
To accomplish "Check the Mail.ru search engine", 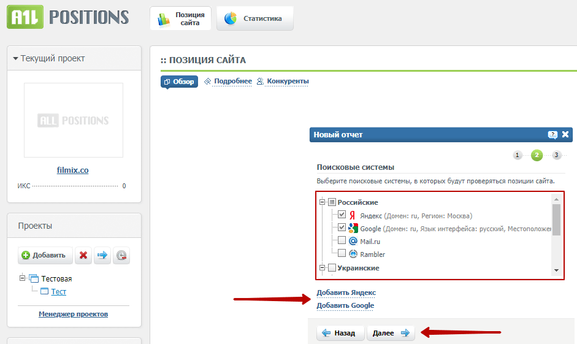I will (x=342, y=240).
